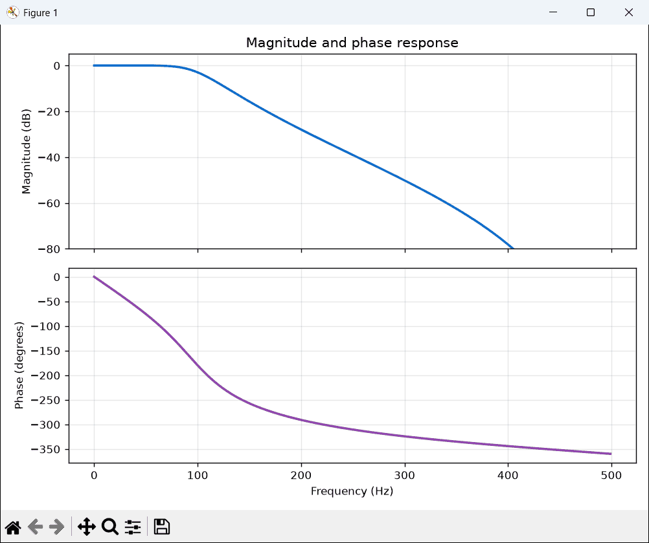Go forward to the next view

click(57, 527)
